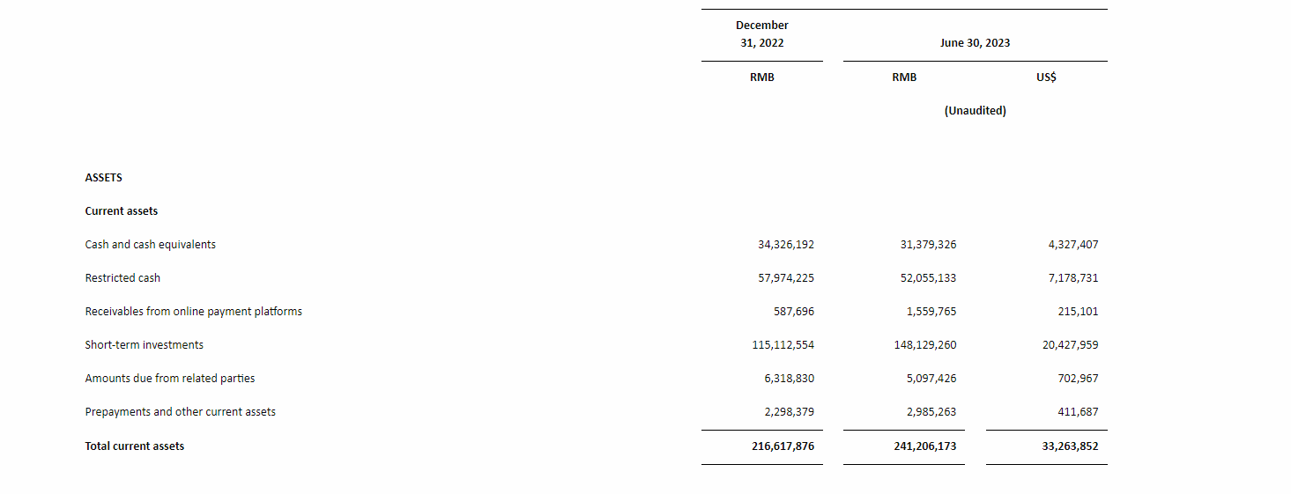Click the December 31, 2022 column header
The height and width of the screenshot is (494, 1291).
click(761, 34)
